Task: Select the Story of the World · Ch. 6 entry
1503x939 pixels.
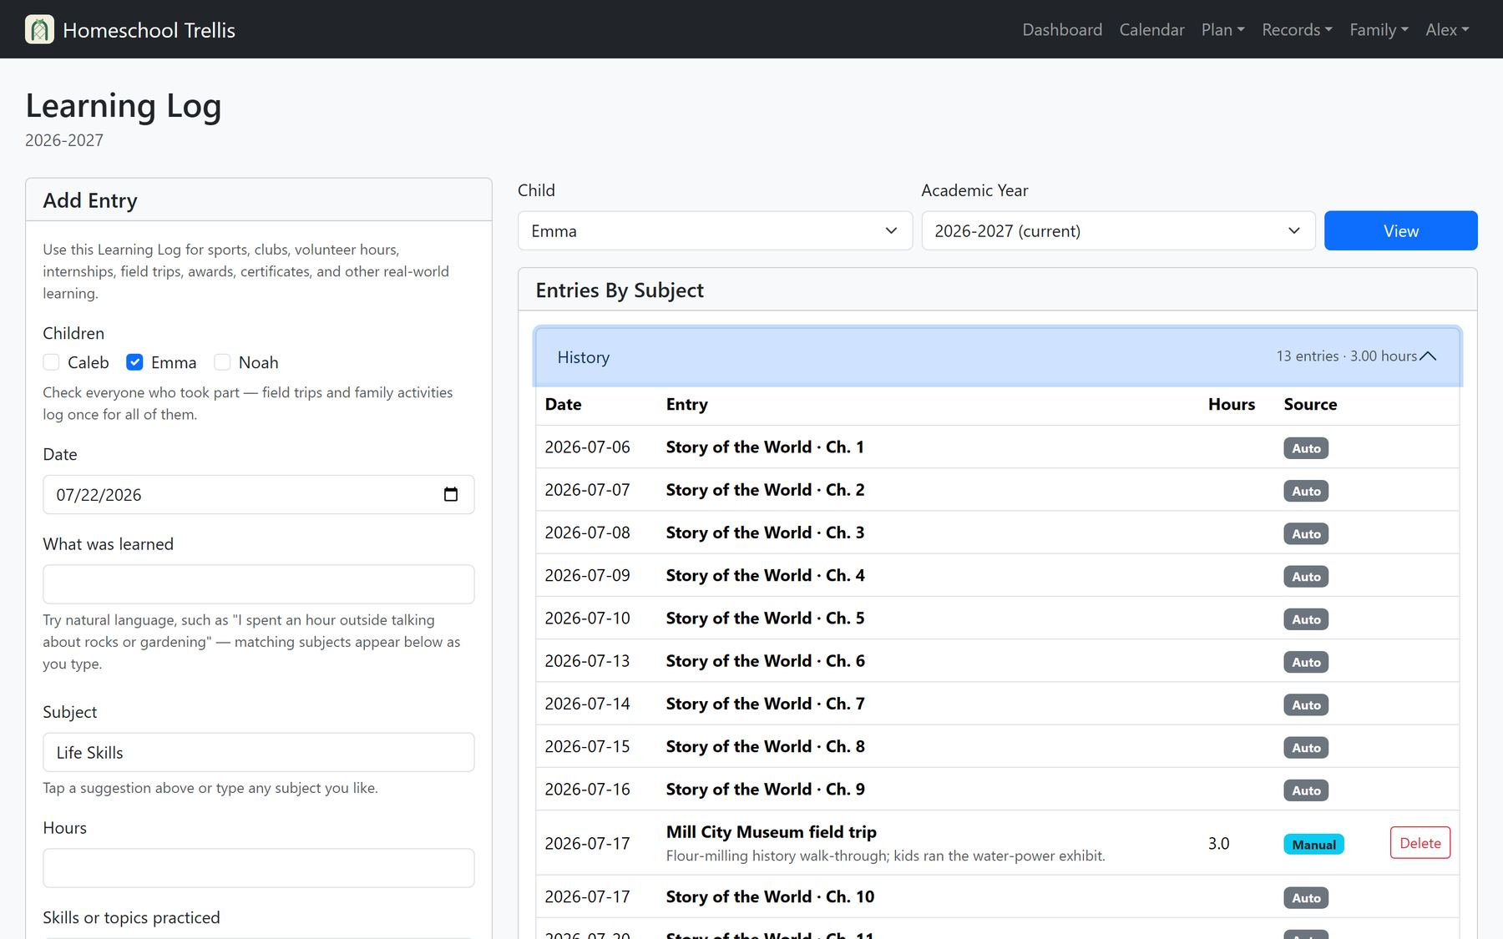Action: [765, 661]
